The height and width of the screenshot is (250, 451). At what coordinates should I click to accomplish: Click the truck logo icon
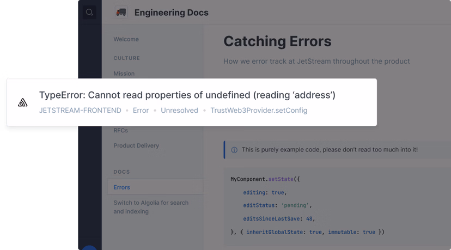121,12
